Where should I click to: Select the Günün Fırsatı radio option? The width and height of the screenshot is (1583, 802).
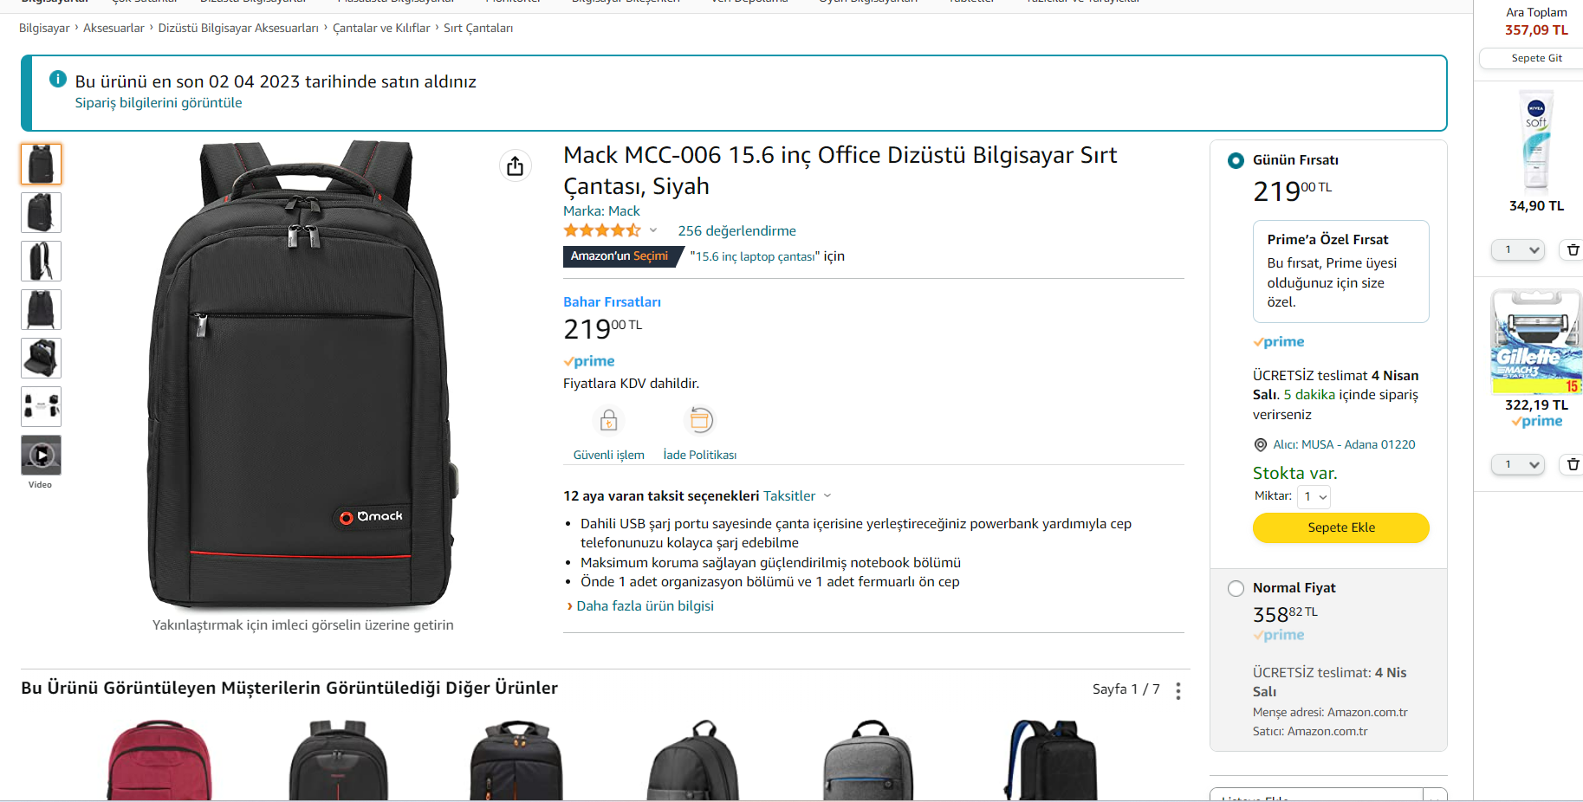1236,160
